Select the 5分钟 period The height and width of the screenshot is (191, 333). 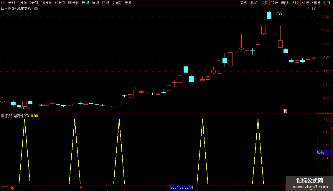point(34,3)
